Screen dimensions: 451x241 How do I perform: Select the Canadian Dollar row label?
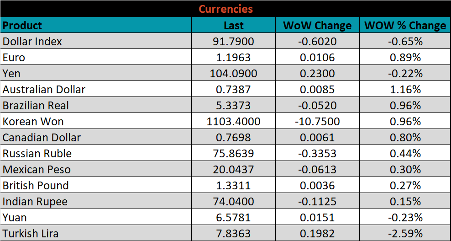click(42, 138)
